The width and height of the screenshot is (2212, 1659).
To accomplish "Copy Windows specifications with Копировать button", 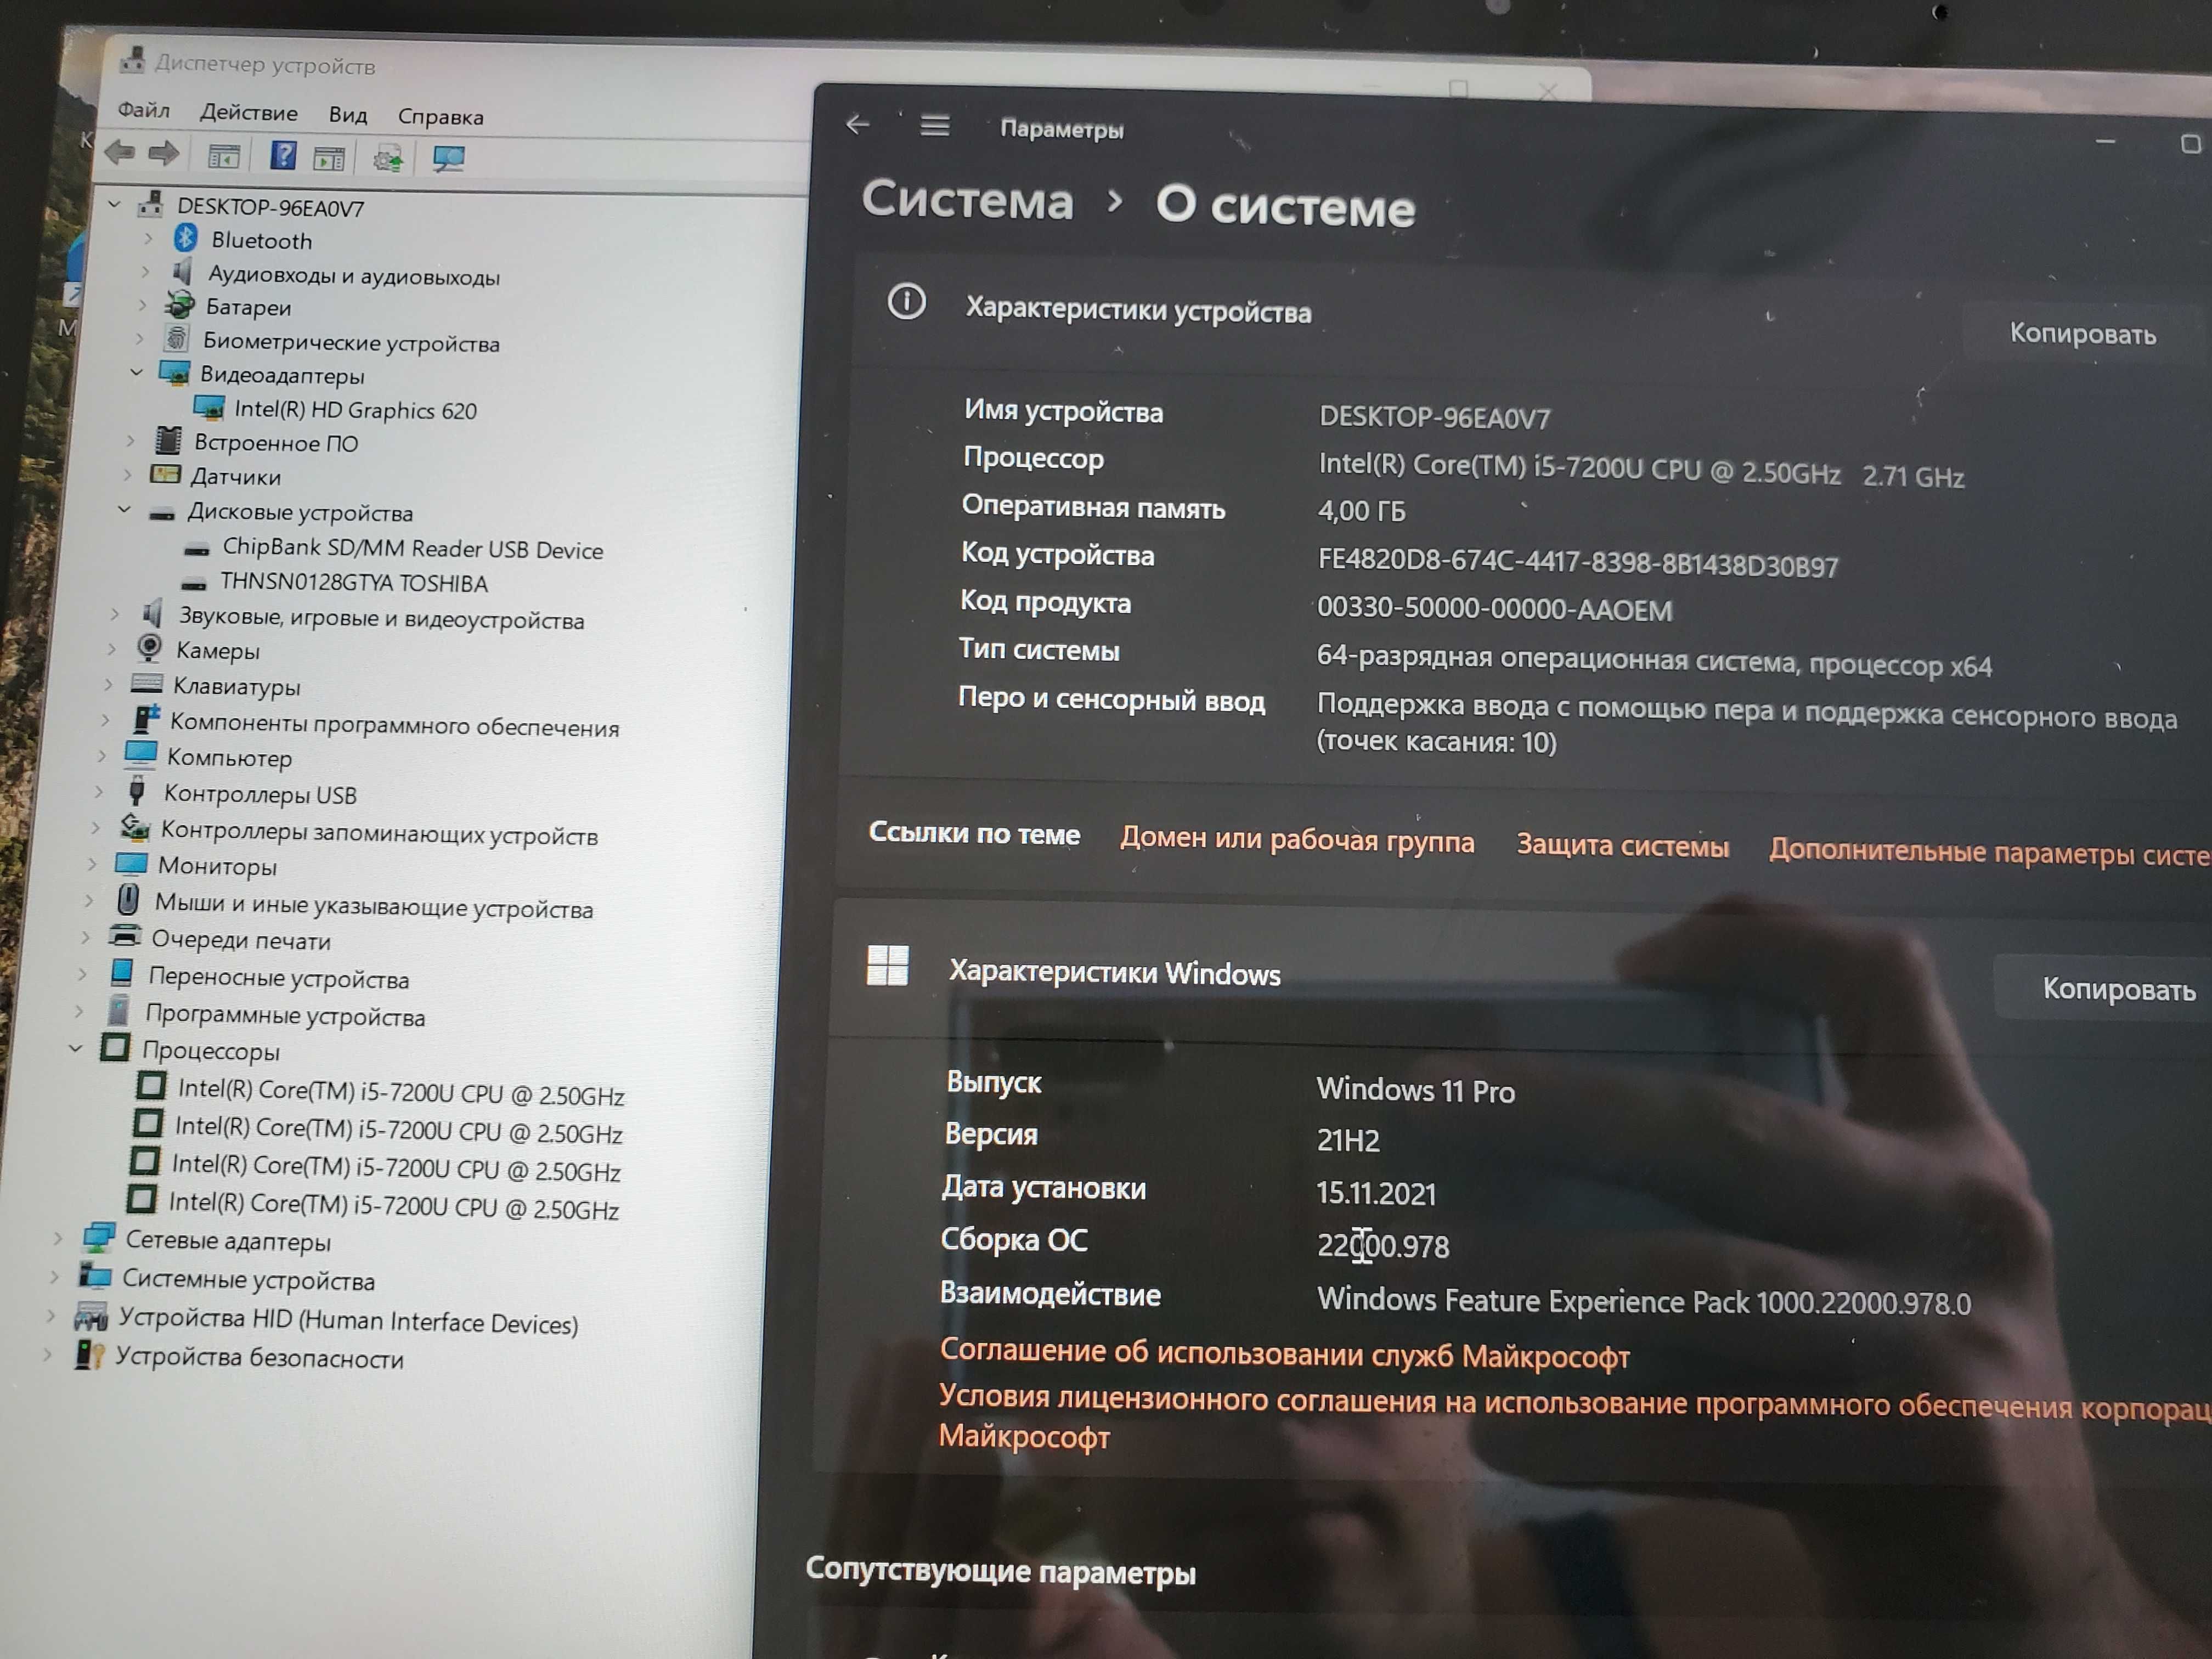I will [2118, 989].
